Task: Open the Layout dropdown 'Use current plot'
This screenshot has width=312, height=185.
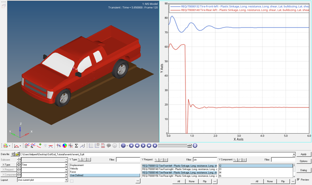Action: pyautogui.click(x=66, y=180)
